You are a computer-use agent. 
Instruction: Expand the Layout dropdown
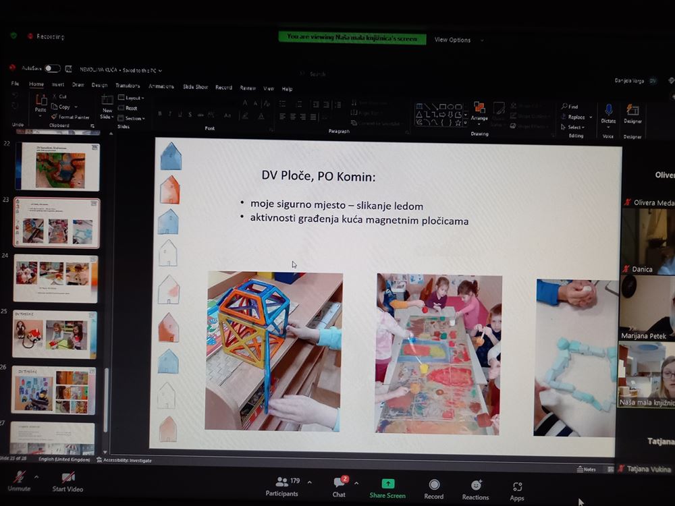click(x=132, y=98)
